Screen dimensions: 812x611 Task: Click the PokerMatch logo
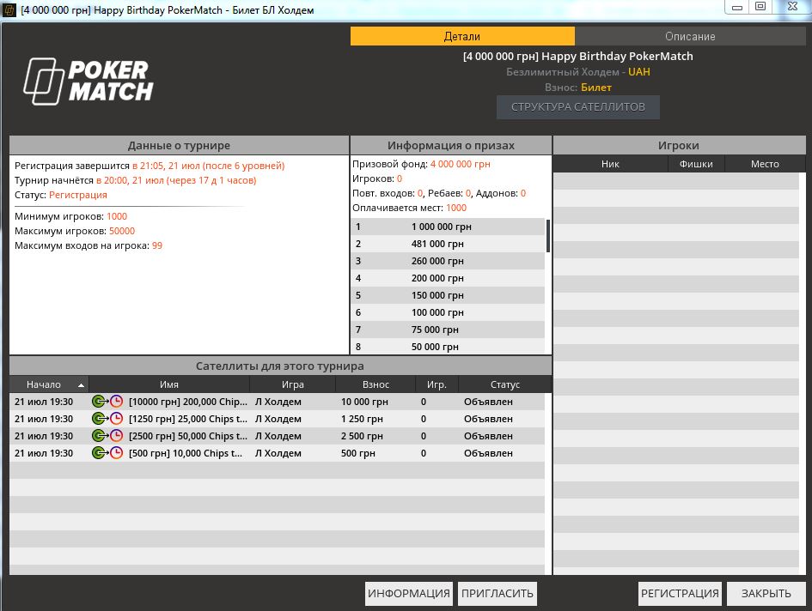(x=89, y=82)
